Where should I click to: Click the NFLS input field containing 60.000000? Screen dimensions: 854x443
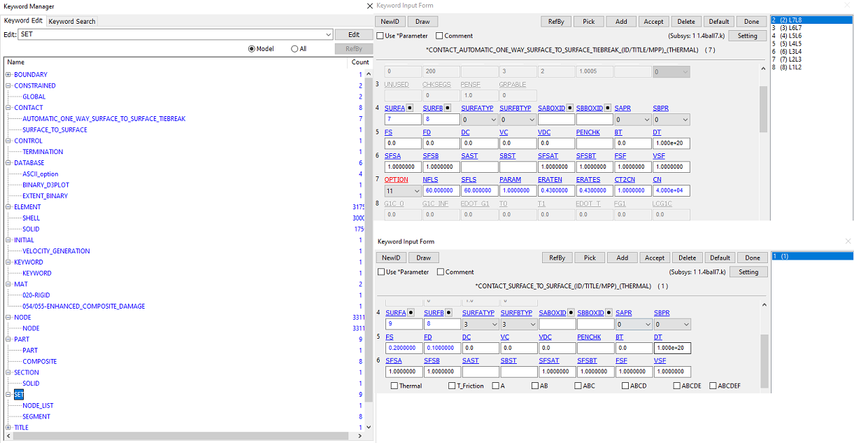[440, 191]
